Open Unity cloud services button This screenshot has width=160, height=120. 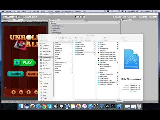tap(124, 17)
